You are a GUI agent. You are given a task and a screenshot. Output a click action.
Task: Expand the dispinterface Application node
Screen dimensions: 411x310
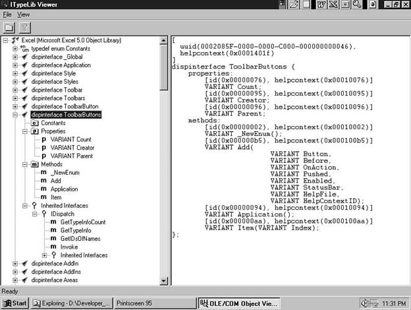(x=15, y=65)
